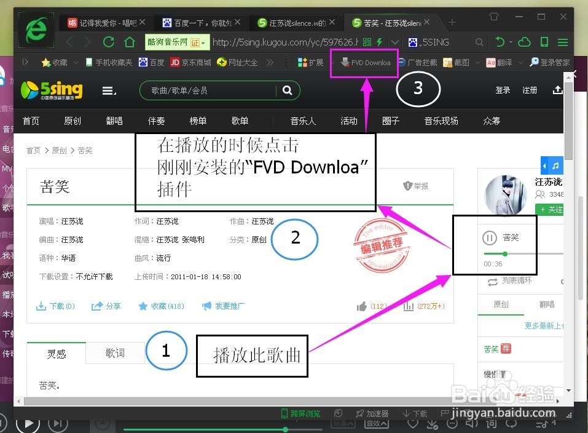The image size is (588, 433).
Task: Open the 音乐现场 nav item
Action: 441,121
